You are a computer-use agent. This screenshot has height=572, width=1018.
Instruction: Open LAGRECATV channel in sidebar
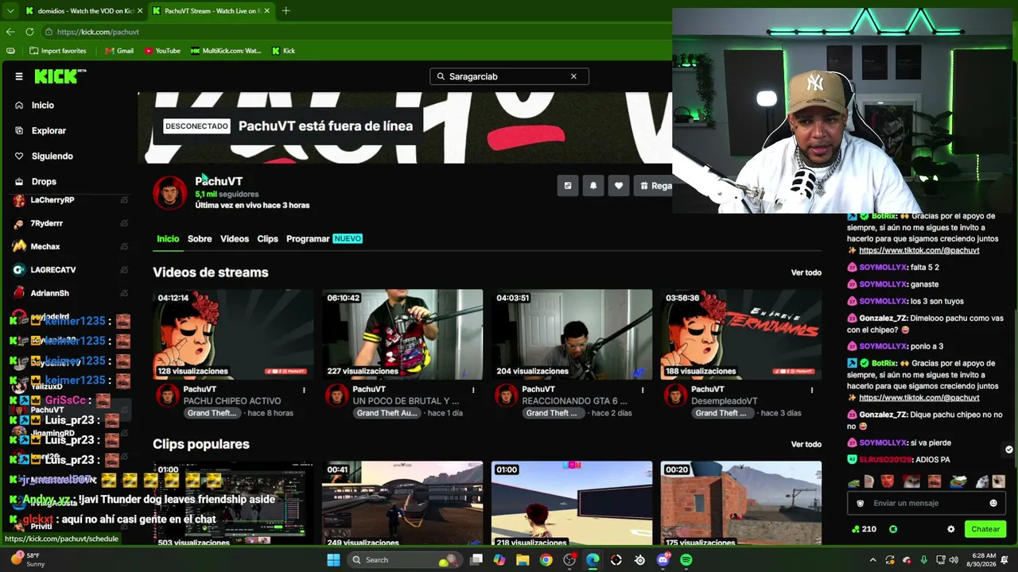click(x=53, y=270)
